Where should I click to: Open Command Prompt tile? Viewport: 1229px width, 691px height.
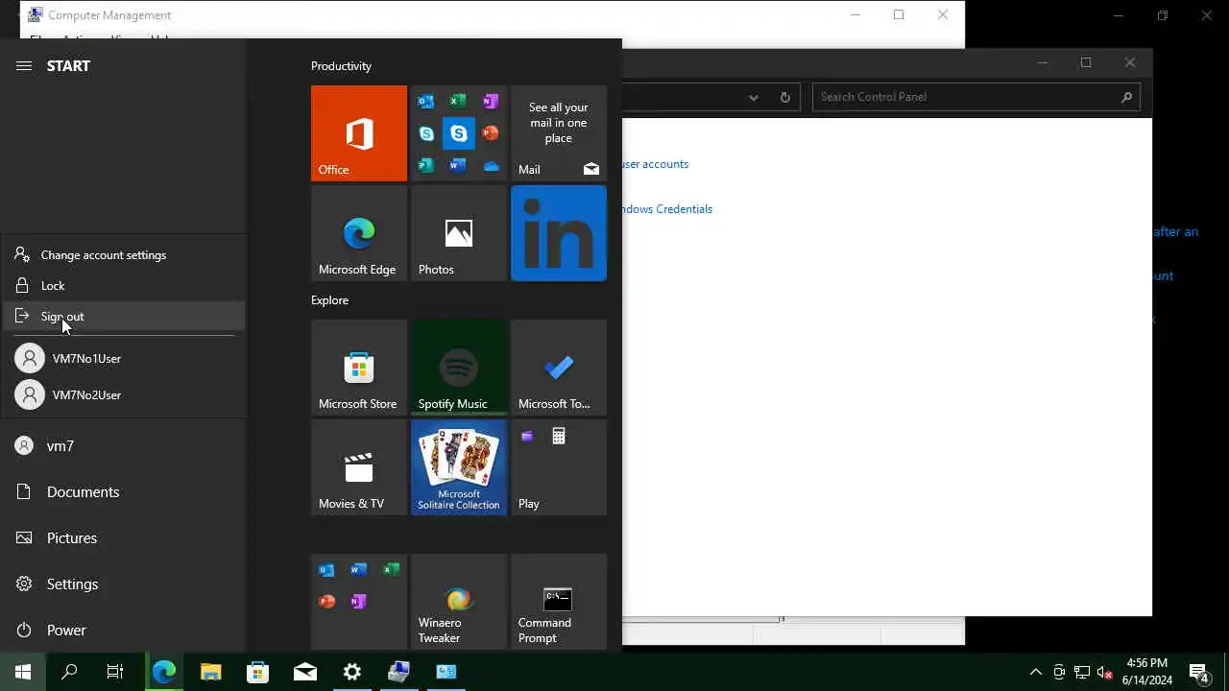(559, 602)
